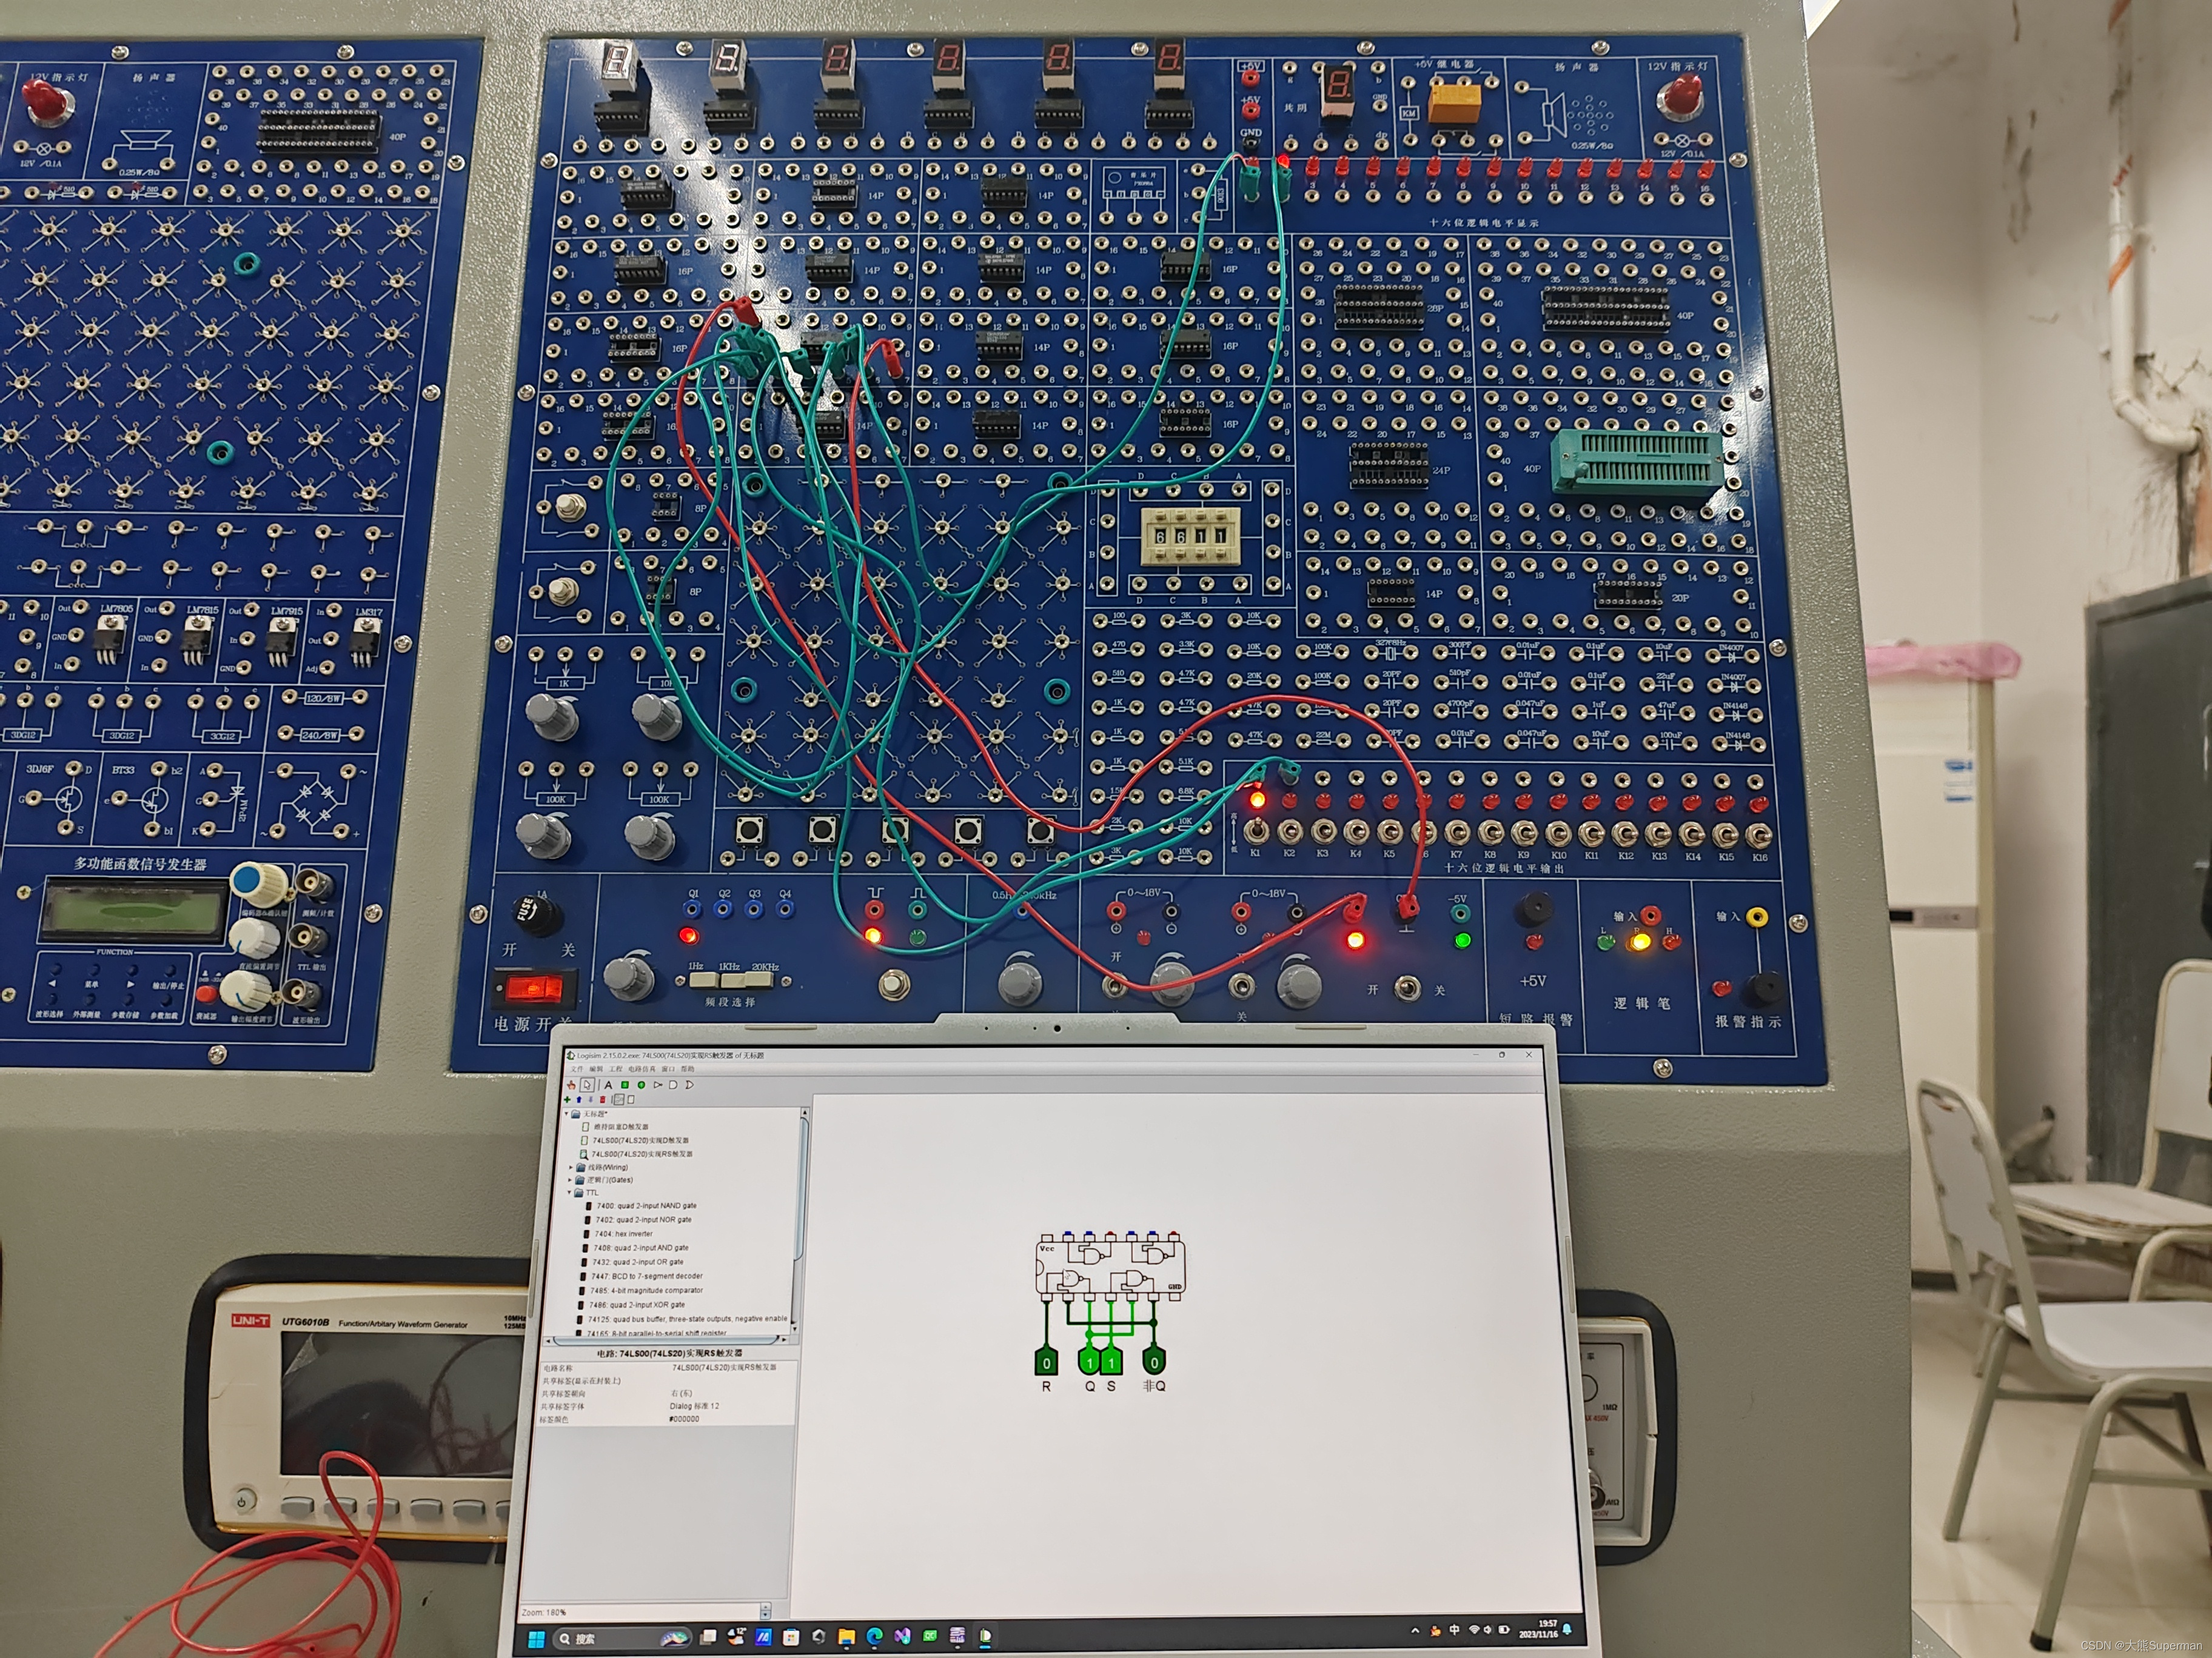Select the Text tool (A icon)
The width and height of the screenshot is (2212, 1658).
[x=609, y=1085]
